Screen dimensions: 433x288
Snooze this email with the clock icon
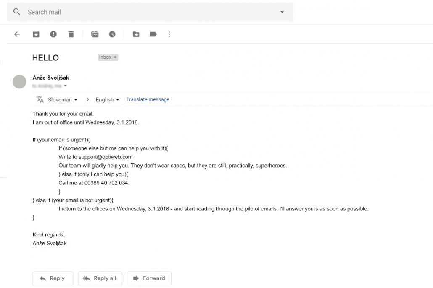point(112,34)
